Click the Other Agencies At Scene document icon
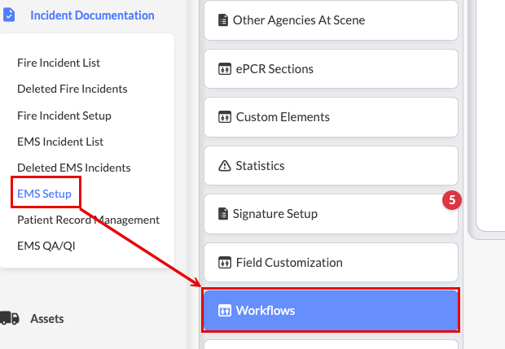 [223, 20]
